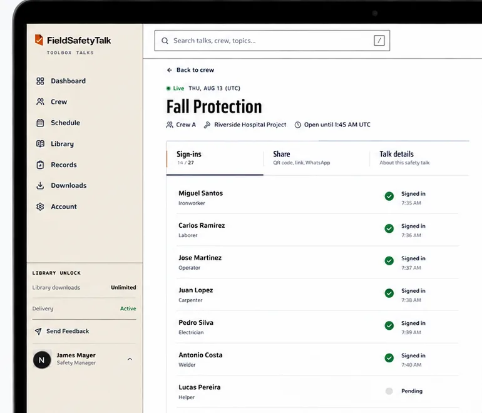Select the Jose Martinez name
Image resolution: width=482 pixels, height=413 pixels.
[x=200, y=258]
